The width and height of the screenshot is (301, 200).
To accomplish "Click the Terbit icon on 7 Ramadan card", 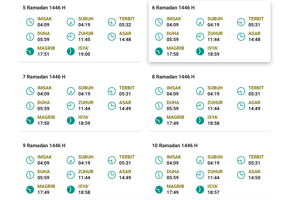I will coord(112,91).
